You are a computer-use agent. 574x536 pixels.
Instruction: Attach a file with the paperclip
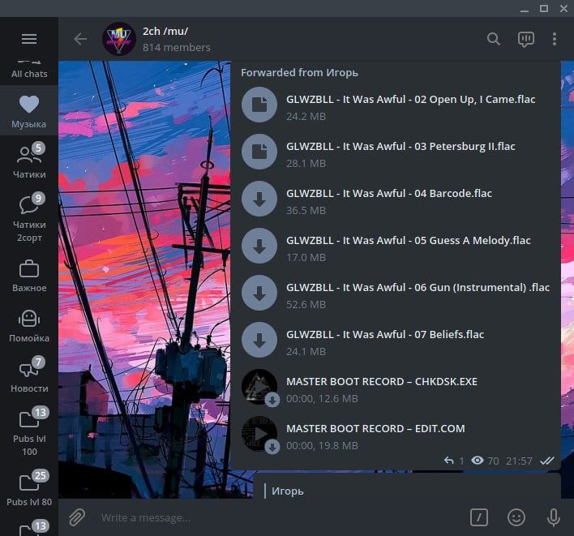pos(77,517)
